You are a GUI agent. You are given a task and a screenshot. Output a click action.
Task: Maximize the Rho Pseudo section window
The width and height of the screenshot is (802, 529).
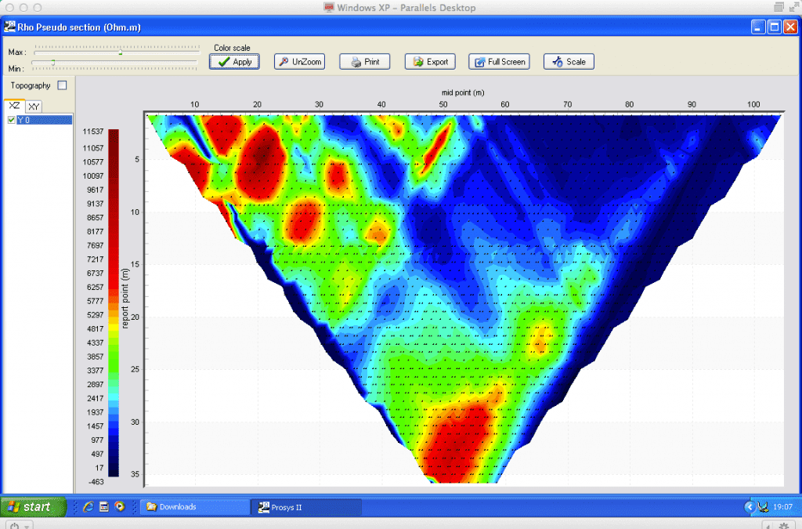(x=775, y=27)
